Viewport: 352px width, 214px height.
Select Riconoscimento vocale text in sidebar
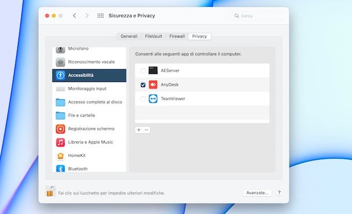click(x=91, y=62)
